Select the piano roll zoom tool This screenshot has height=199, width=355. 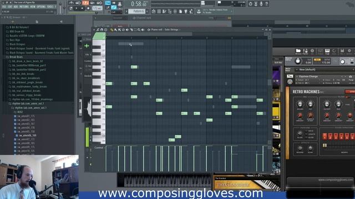[x=139, y=29]
